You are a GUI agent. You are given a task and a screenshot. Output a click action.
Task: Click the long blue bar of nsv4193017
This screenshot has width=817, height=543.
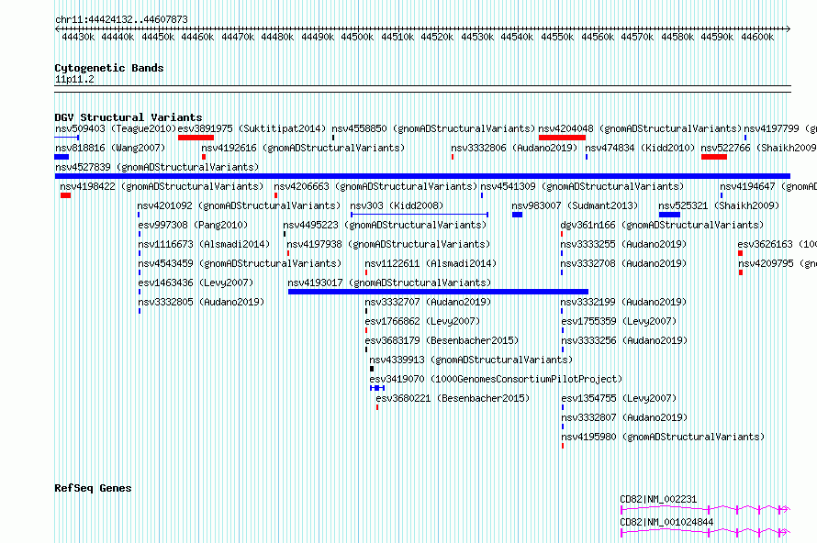[438, 292]
